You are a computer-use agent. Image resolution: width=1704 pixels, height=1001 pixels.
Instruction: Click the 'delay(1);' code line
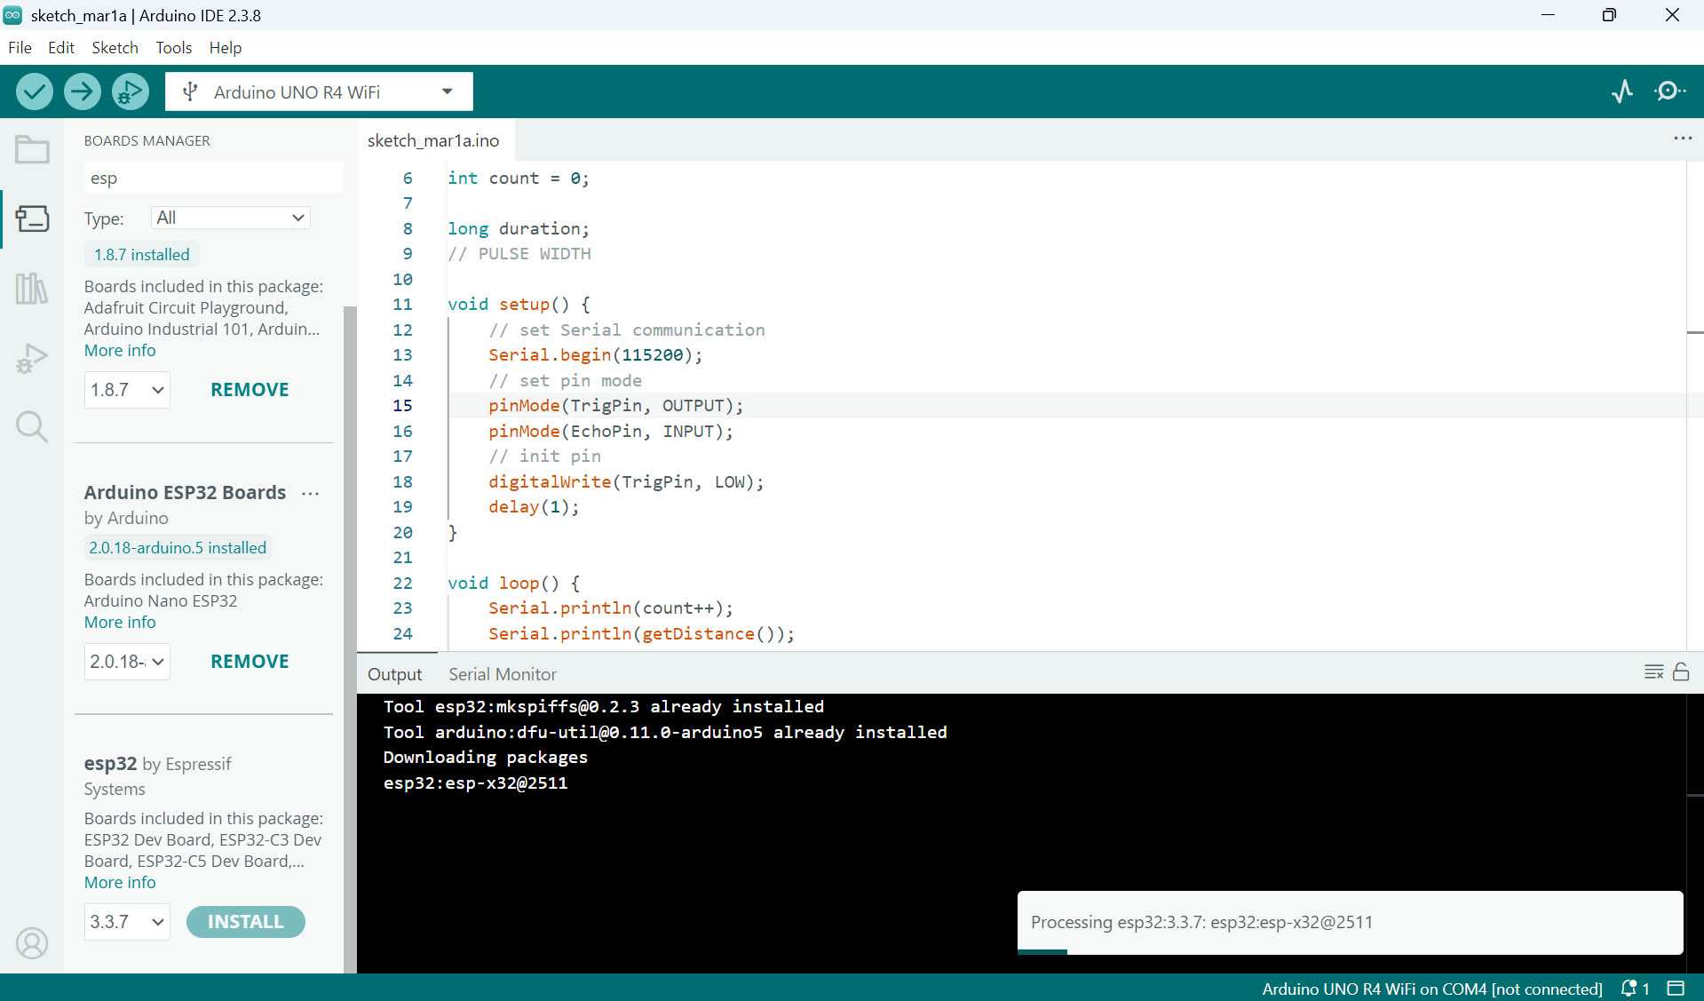534,507
